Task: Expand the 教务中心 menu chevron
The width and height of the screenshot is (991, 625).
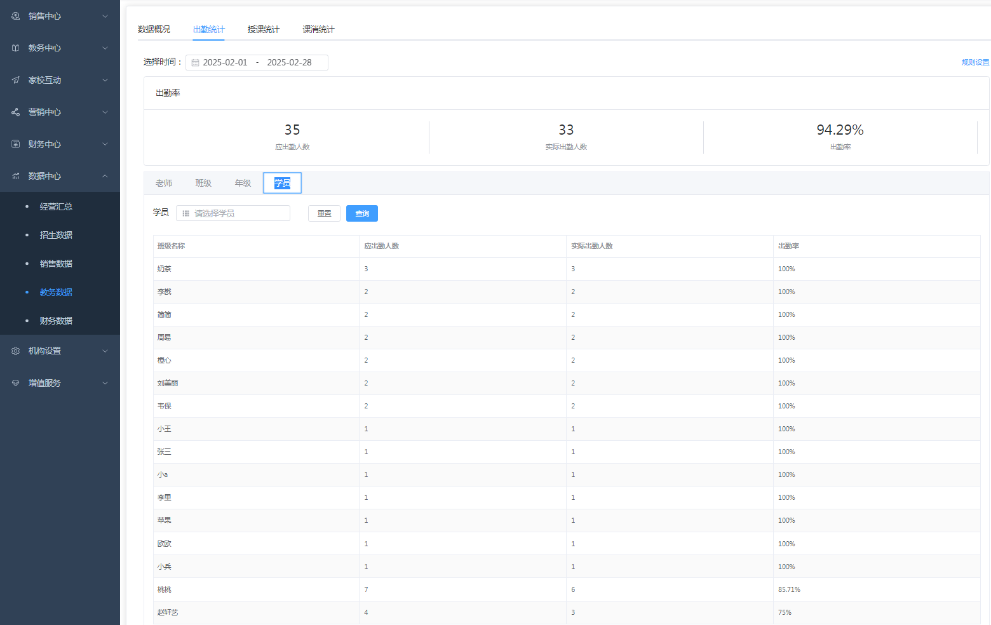Action: (x=105, y=48)
